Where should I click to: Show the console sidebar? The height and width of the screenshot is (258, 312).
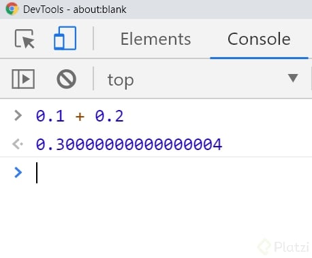[x=23, y=79]
